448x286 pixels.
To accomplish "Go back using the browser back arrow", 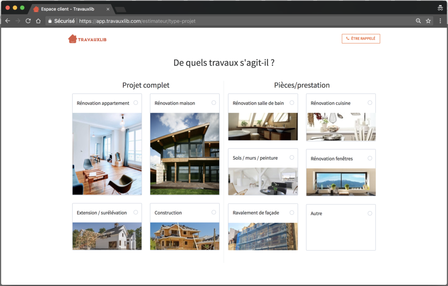I will (x=8, y=21).
